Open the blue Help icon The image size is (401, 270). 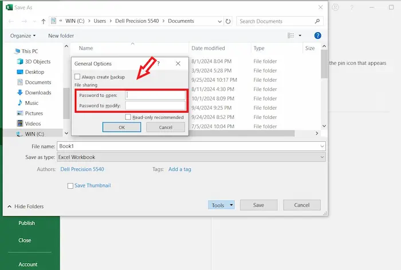tap(317, 35)
